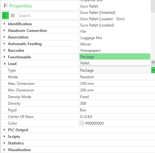The width and height of the screenshot is (155, 153).
Task: Click the properties Search field
Action: point(48,15)
